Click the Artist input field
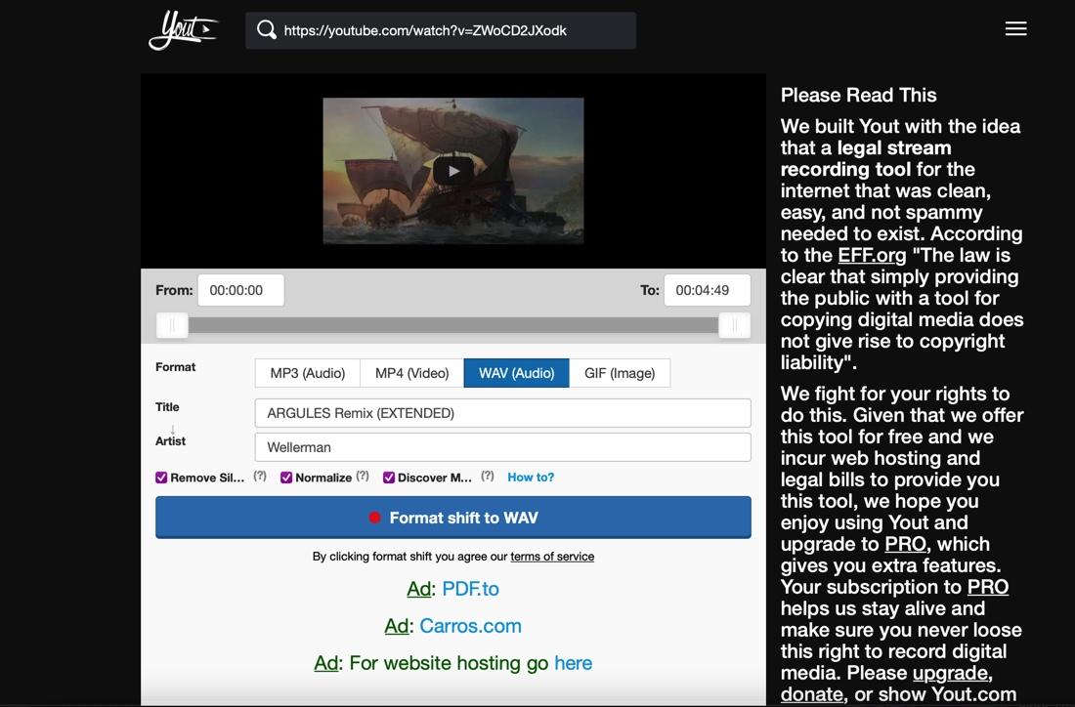 (502, 447)
